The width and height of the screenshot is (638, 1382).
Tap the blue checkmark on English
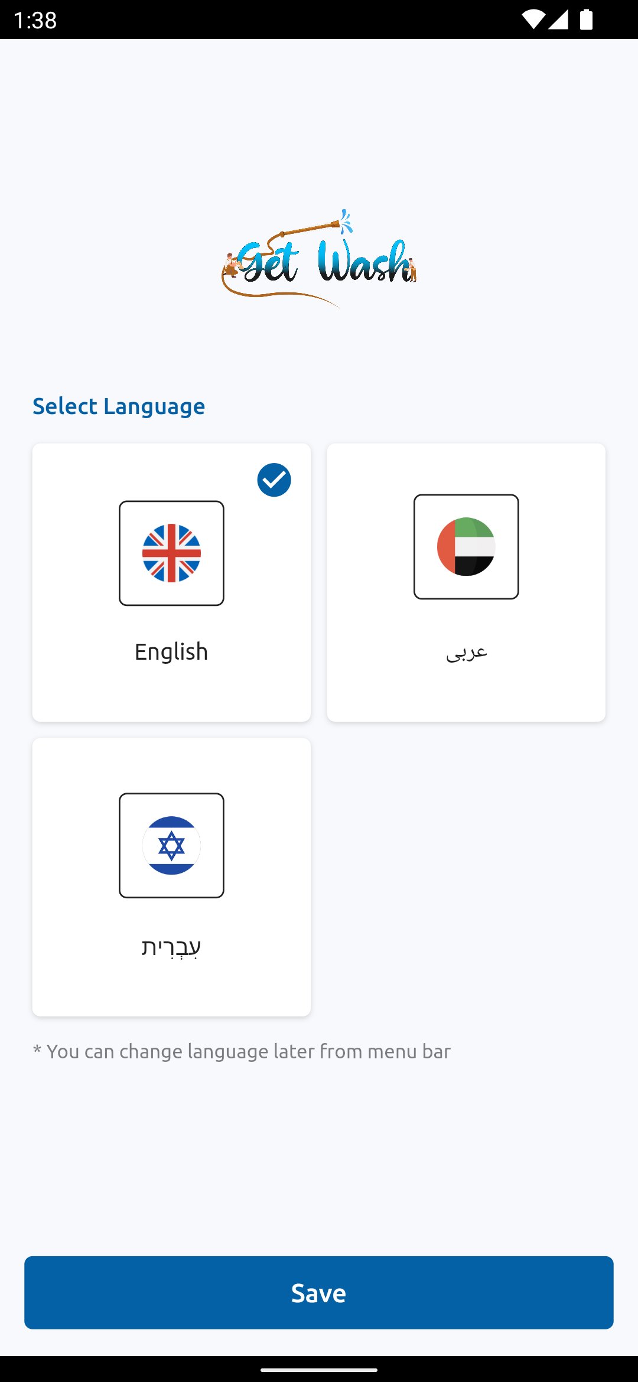click(274, 480)
